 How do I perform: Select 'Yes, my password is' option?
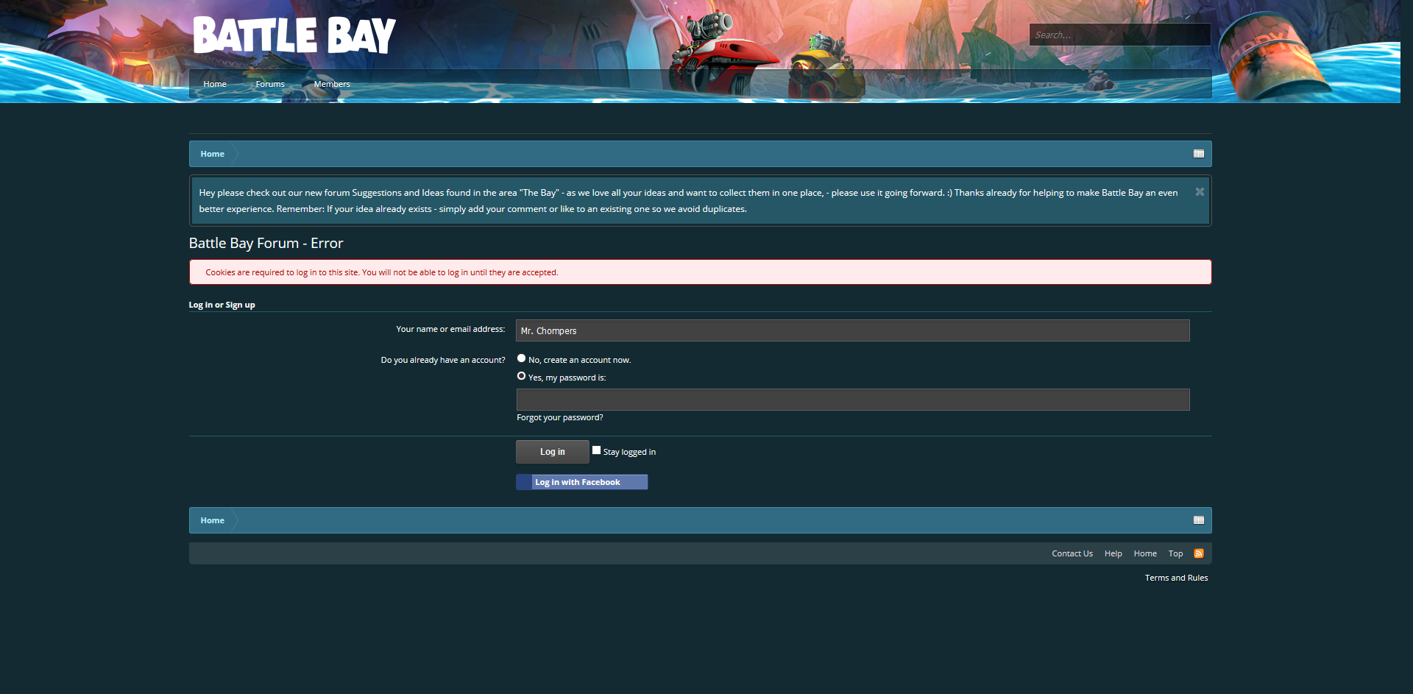[521, 376]
